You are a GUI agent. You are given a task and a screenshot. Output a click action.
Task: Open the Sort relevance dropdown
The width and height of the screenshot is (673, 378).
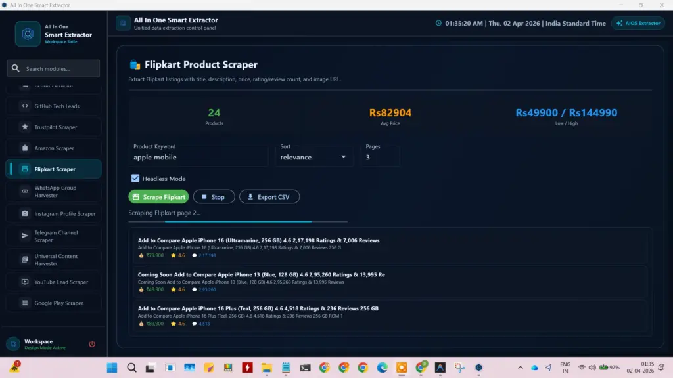pos(313,157)
